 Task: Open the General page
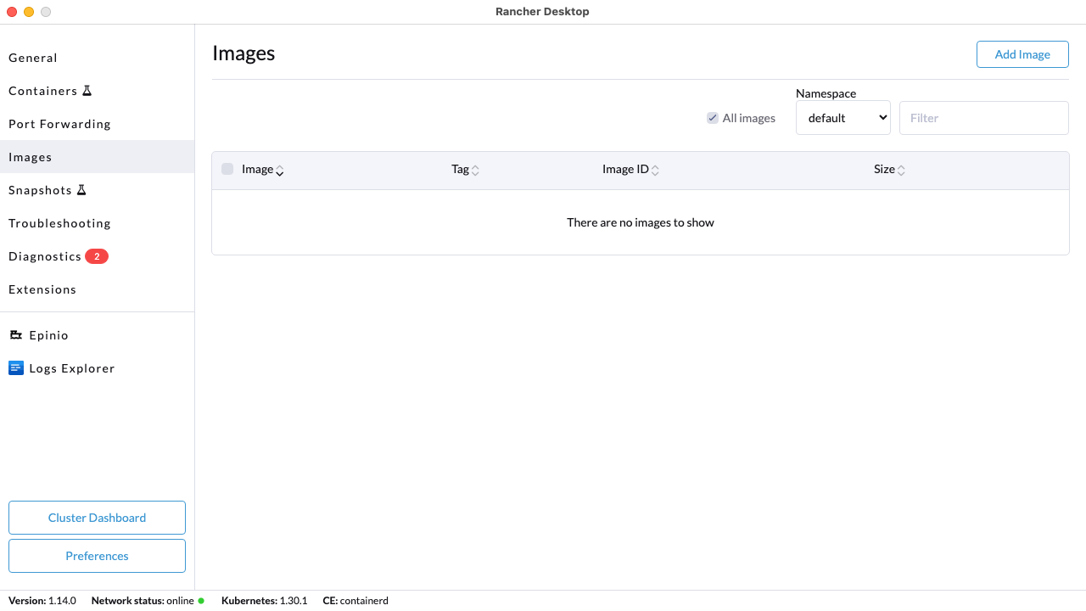[97, 58]
